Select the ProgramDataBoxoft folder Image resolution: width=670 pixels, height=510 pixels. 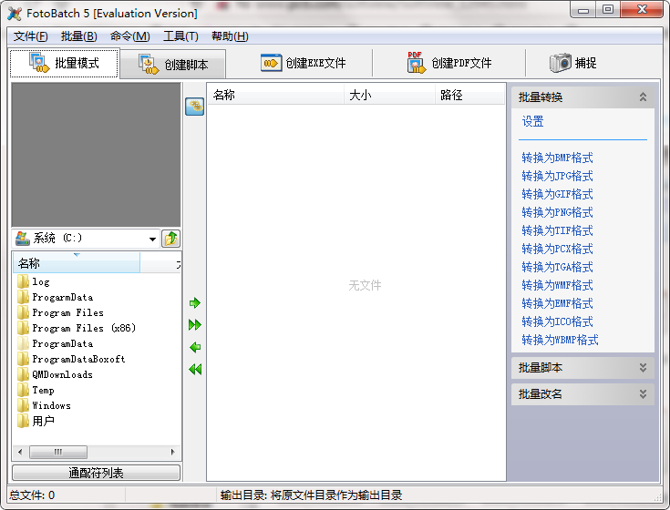[71, 360]
